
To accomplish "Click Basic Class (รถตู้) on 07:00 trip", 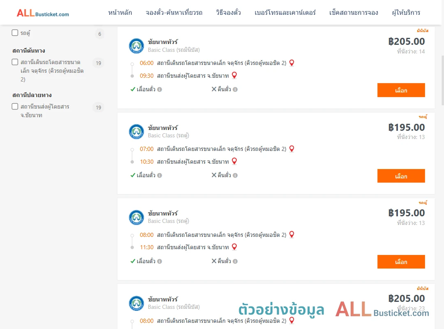I will point(168,135).
